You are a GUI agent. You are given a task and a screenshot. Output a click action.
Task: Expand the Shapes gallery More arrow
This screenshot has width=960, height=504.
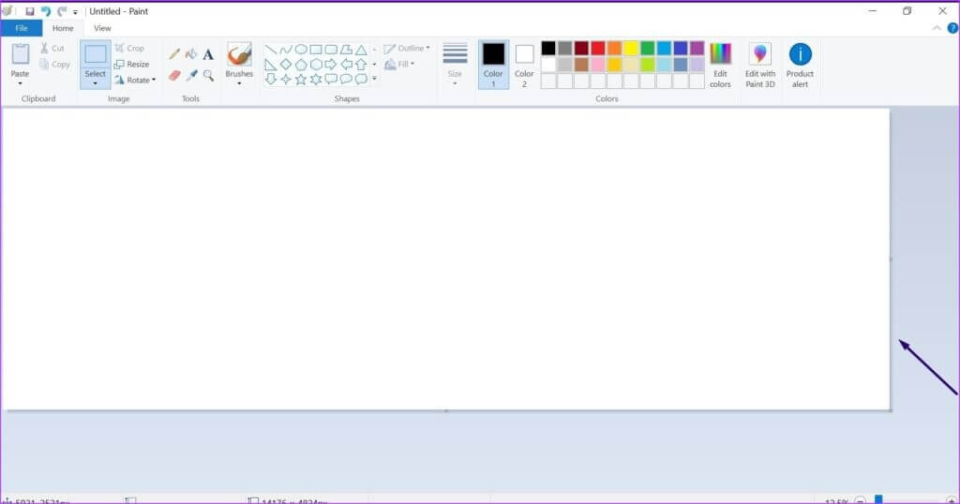pyautogui.click(x=375, y=79)
